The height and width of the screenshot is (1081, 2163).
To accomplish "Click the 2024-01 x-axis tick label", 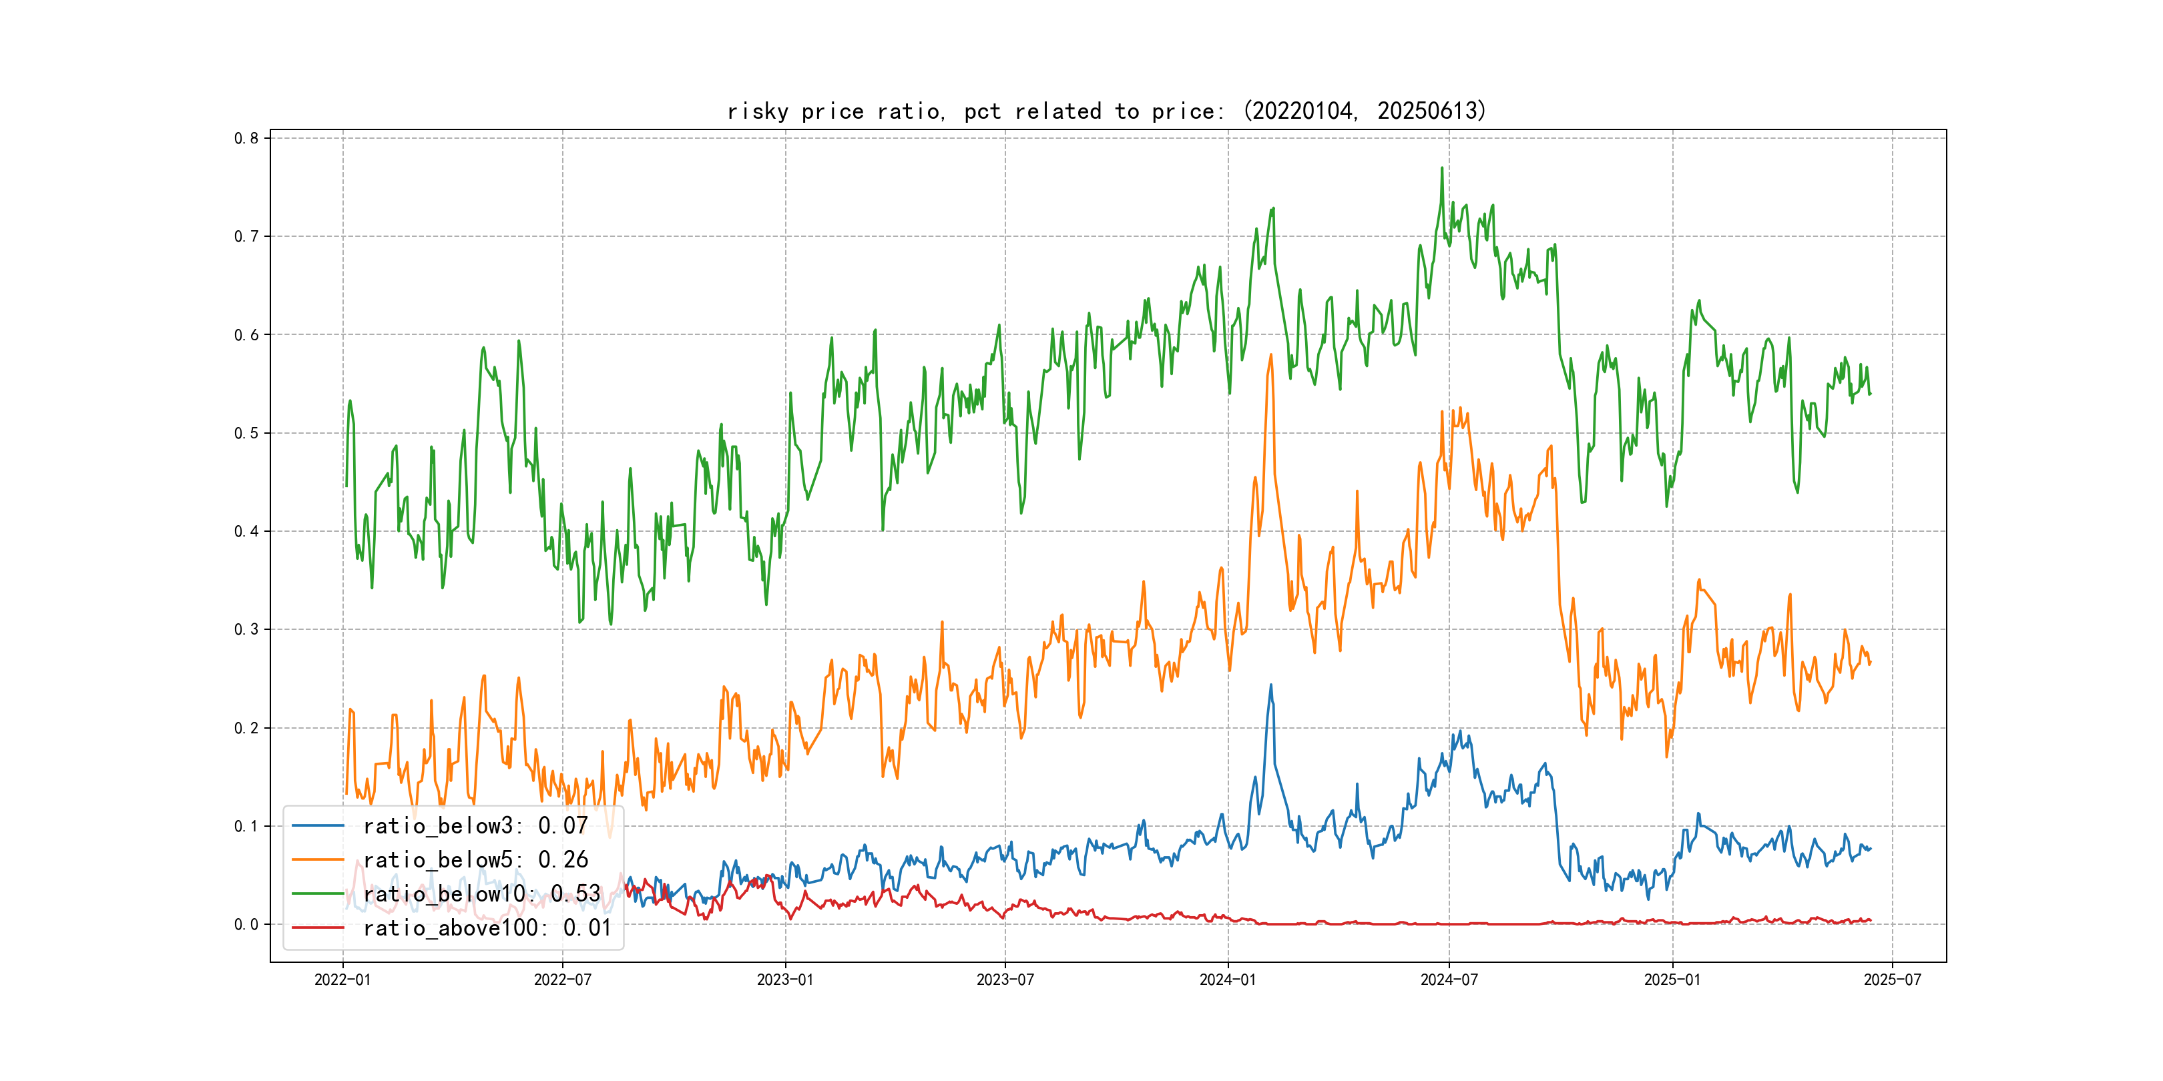I will click(x=1228, y=980).
